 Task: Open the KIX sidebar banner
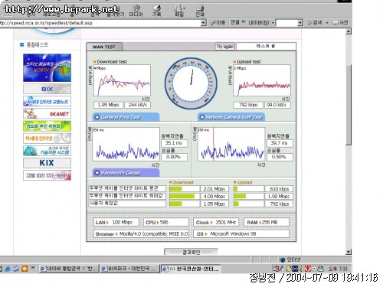47,163
